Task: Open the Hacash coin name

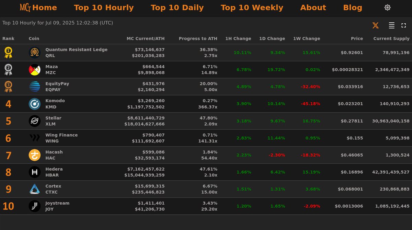Action: pos(54,152)
